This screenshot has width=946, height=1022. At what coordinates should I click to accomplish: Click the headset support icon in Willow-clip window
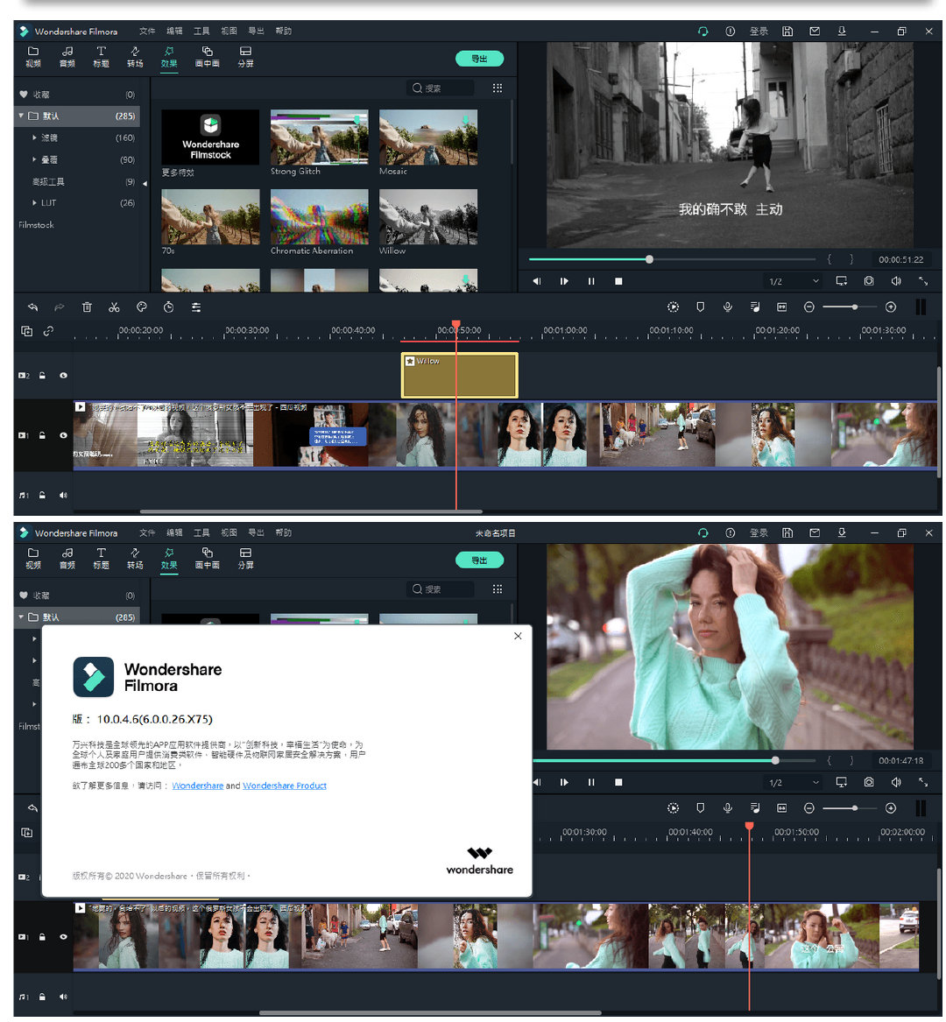tap(702, 32)
